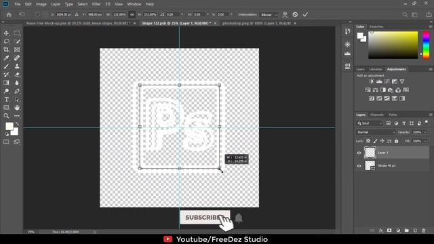The image size is (434, 244).
Task: Switch to the Libraries tab
Action: coord(376,69)
